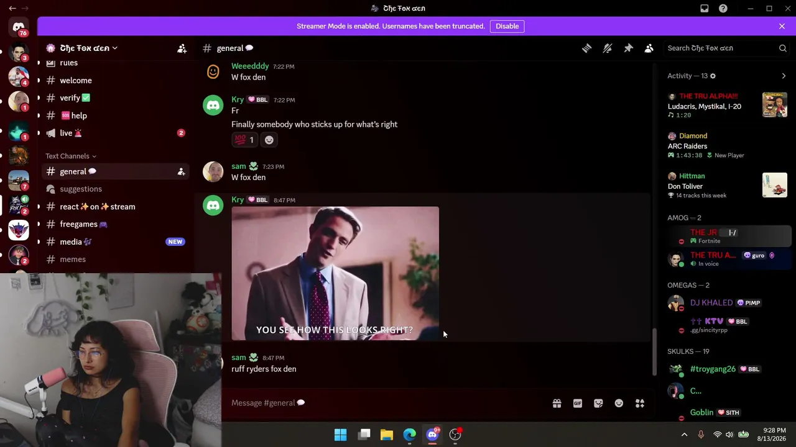
Task: Disable Streamer Mode from the banner
Action: [507, 26]
